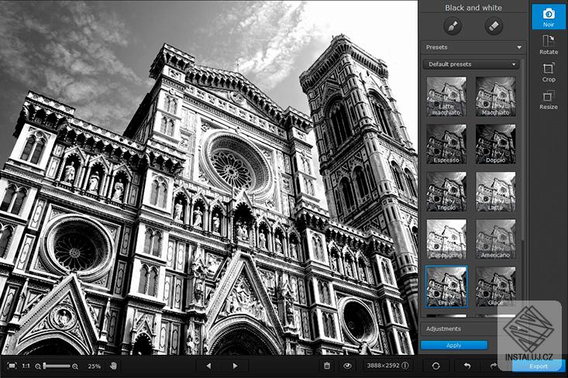Switch to 1:1 zoom view
The height and width of the screenshot is (378, 568).
pyautogui.click(x=26, y=366)
